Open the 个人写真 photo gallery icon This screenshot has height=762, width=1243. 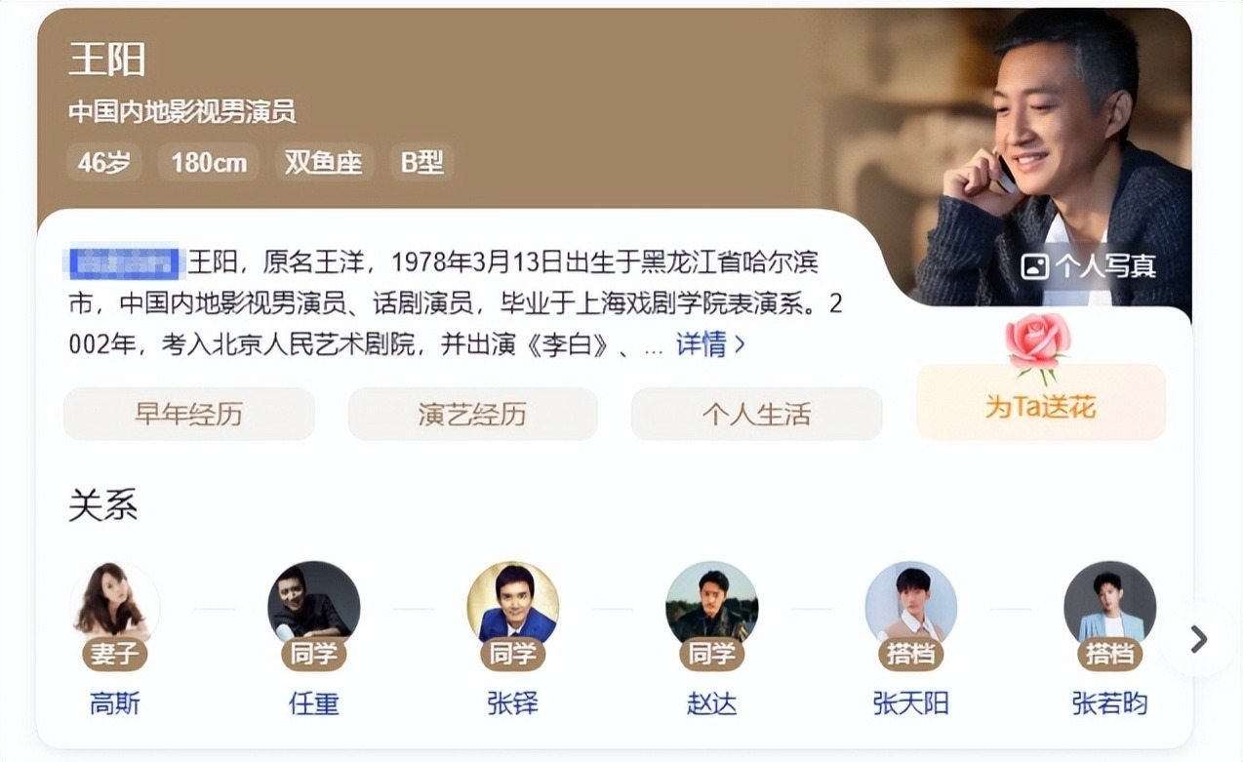tap(1034, 265)
